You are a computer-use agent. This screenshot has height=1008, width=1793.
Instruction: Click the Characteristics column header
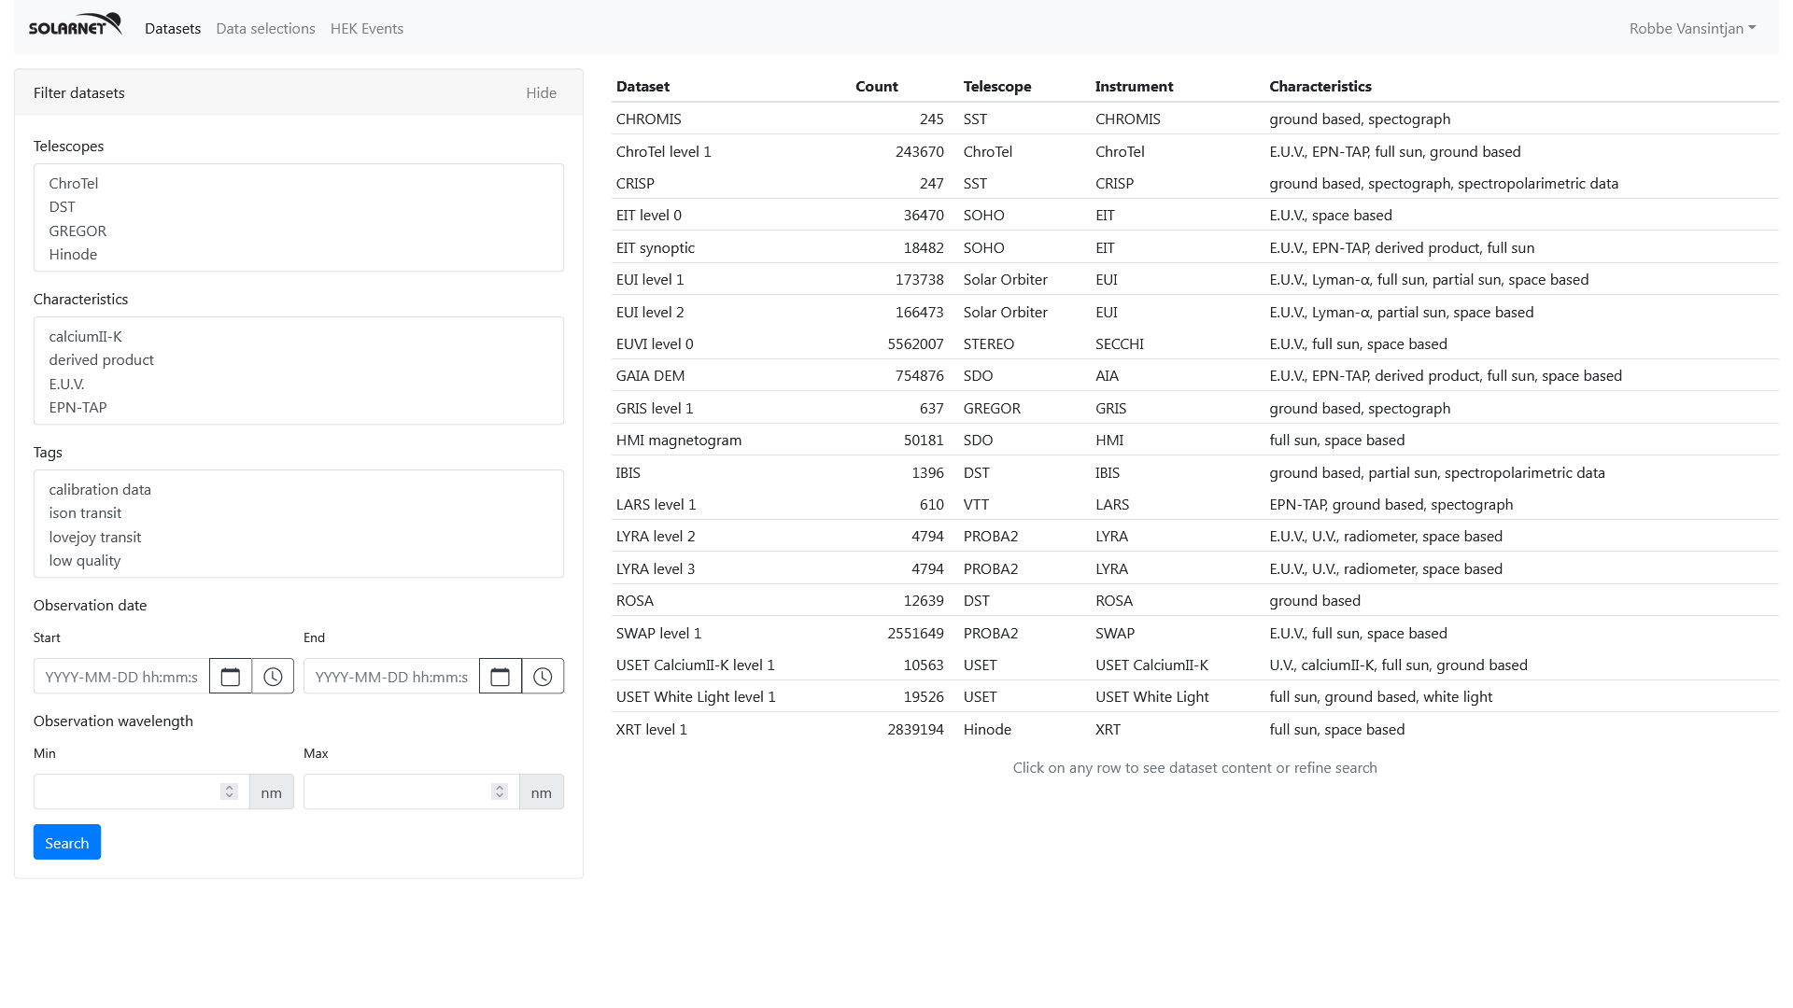click(x=1320, y=86)
